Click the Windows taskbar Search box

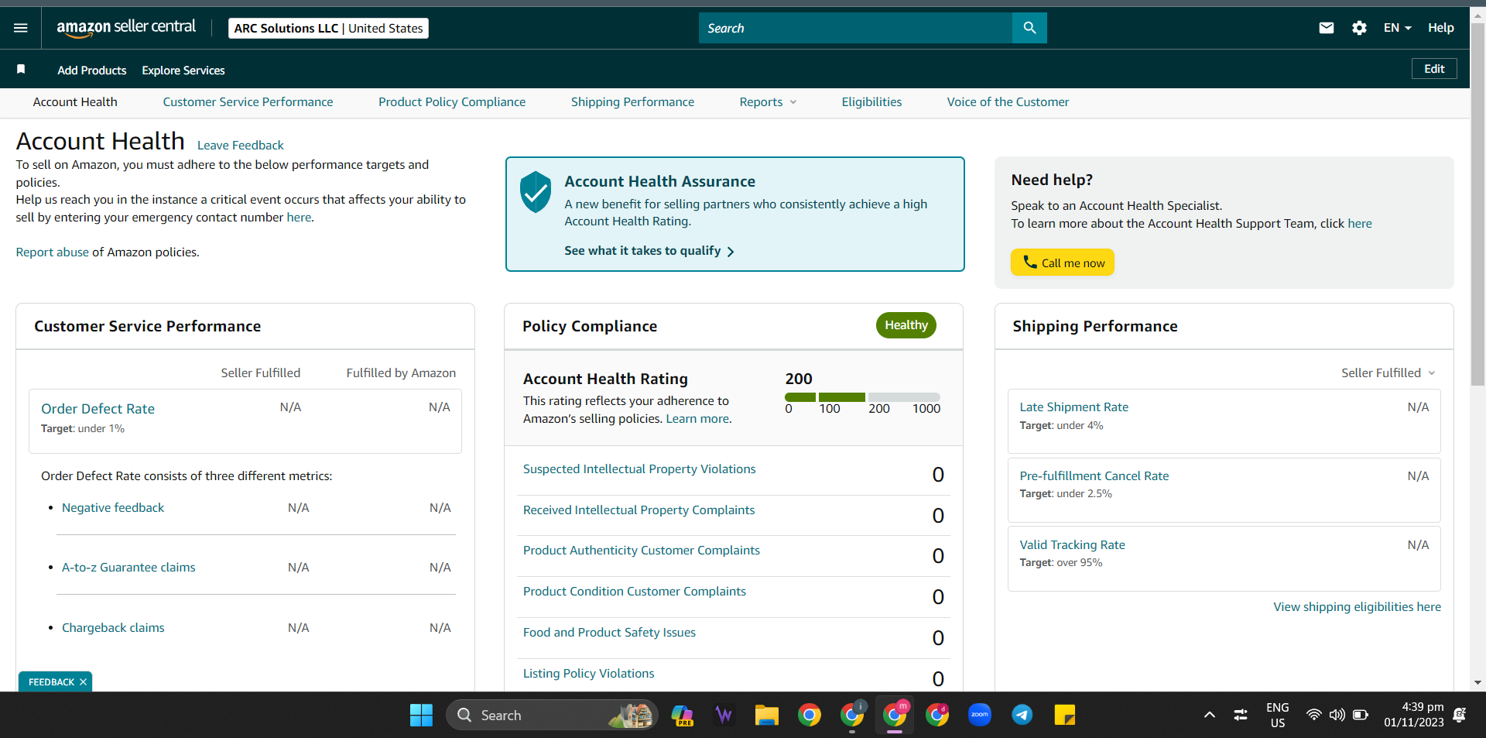pyautogui.click(x=552, y=715)
